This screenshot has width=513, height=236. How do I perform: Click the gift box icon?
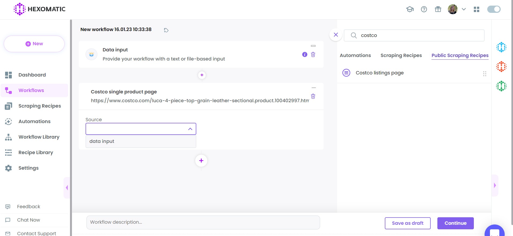click(438, 9)
